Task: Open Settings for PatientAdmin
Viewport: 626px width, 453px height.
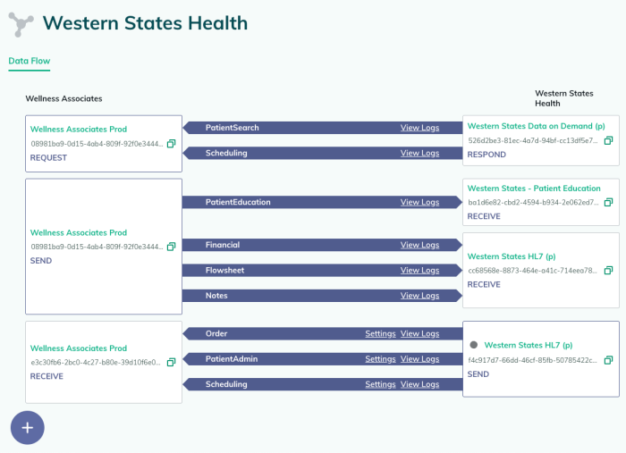Action: point(380,359)
